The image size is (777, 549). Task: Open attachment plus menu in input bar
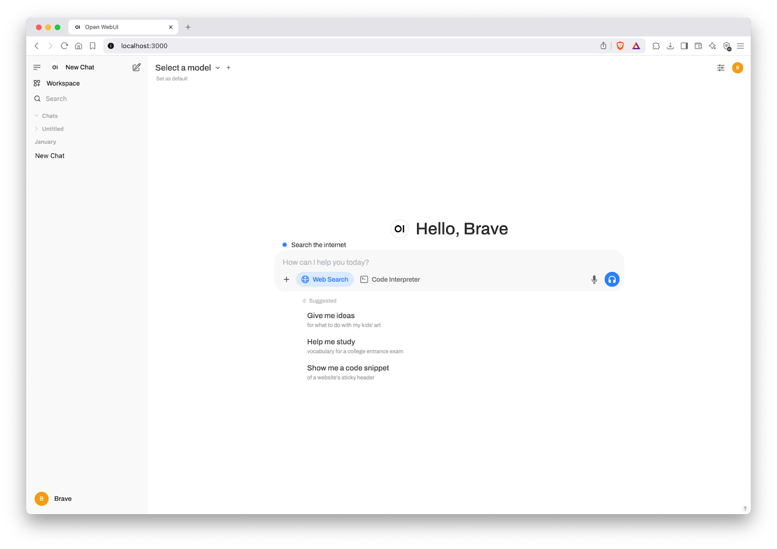tap(287, 280)
